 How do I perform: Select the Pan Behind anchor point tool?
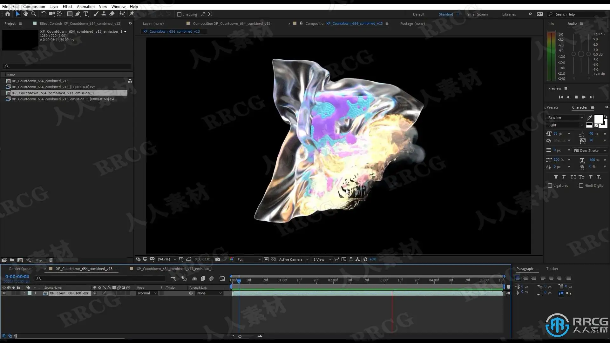pyautogui.click(x=60, y=14)
